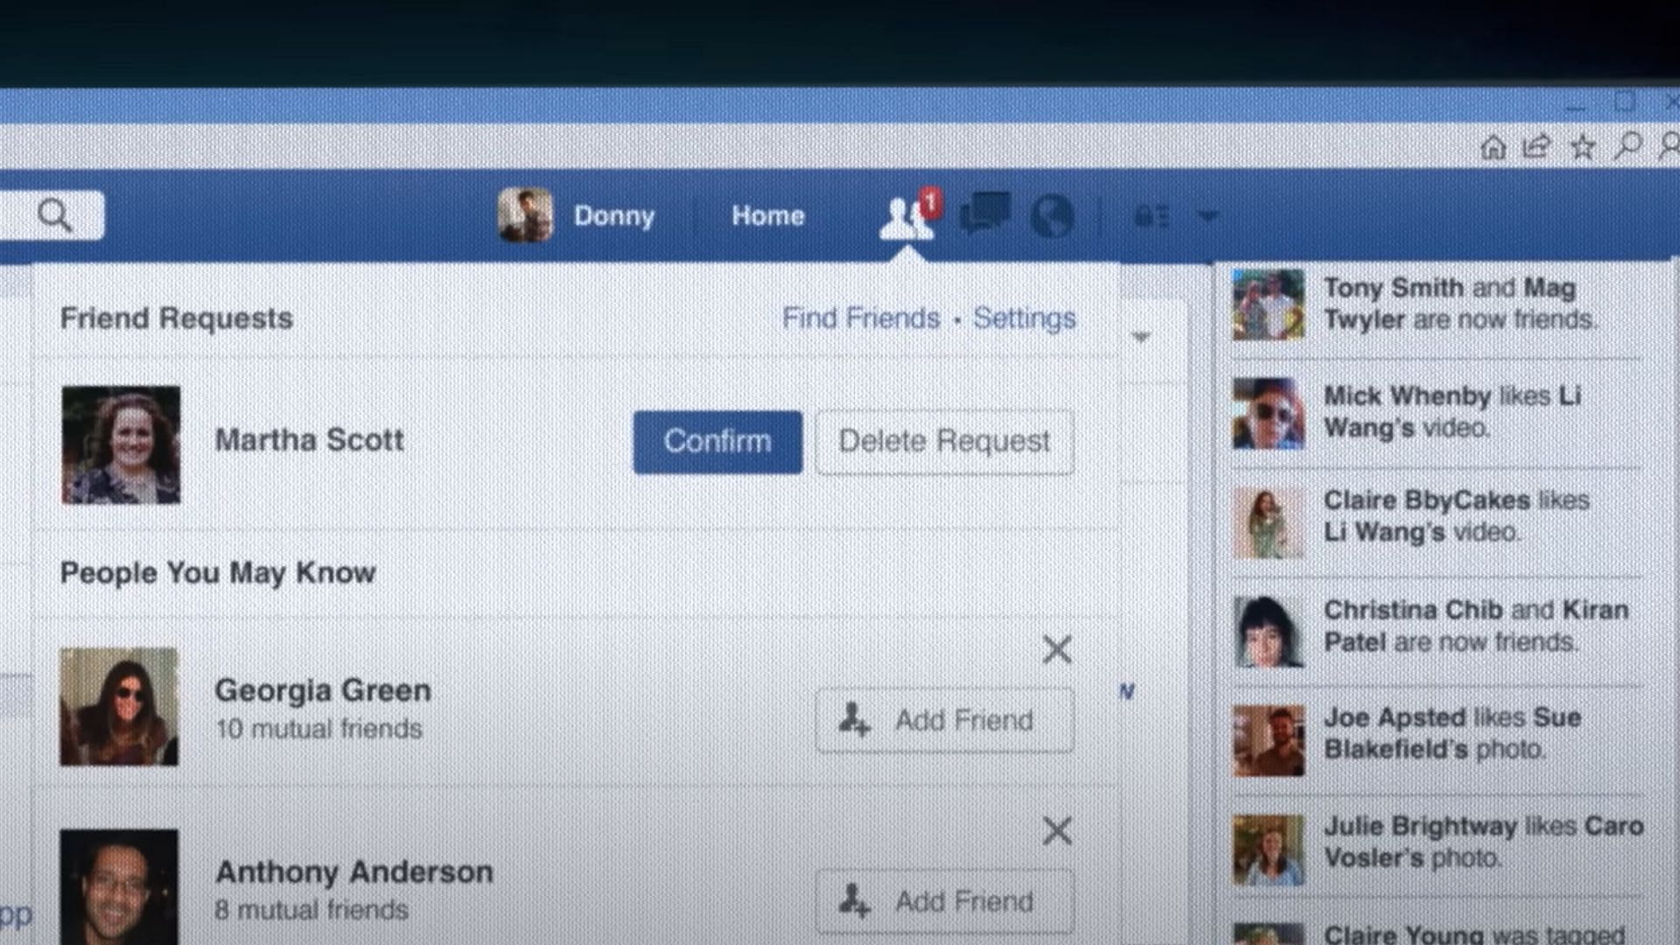
Task: Expand the post options arrow beside panel
Action: point(1140,337)
